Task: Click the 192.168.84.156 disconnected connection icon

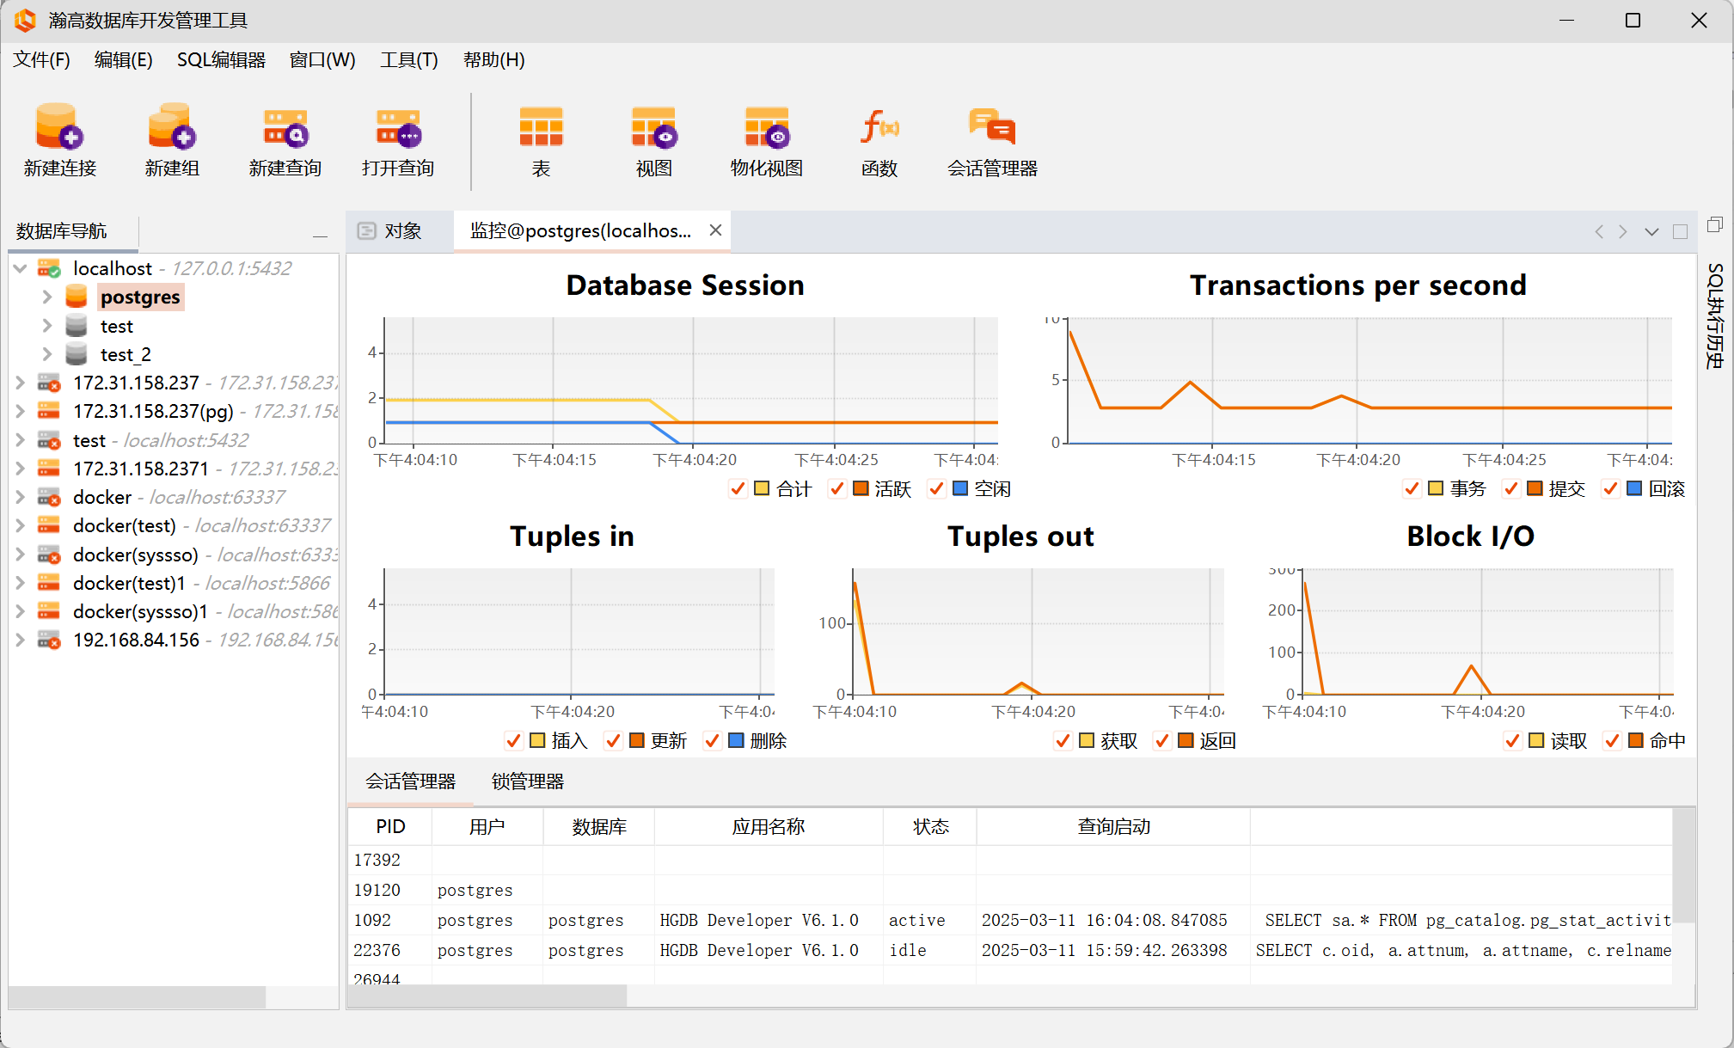Action: pos(49,640)
